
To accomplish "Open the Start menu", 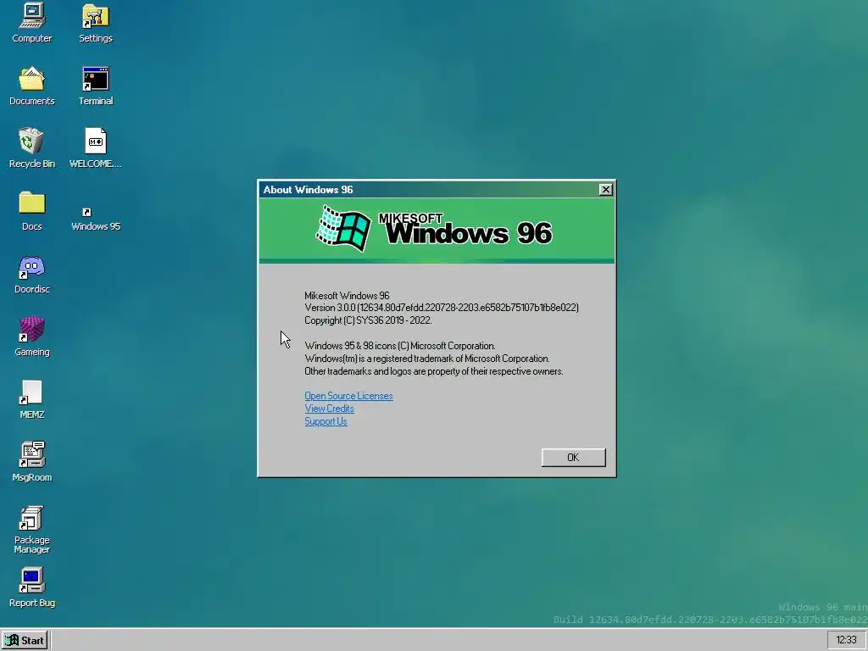I will point(25,641).
